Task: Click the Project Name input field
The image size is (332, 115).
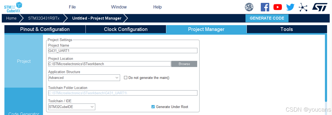Action: (x=123, y=51)
